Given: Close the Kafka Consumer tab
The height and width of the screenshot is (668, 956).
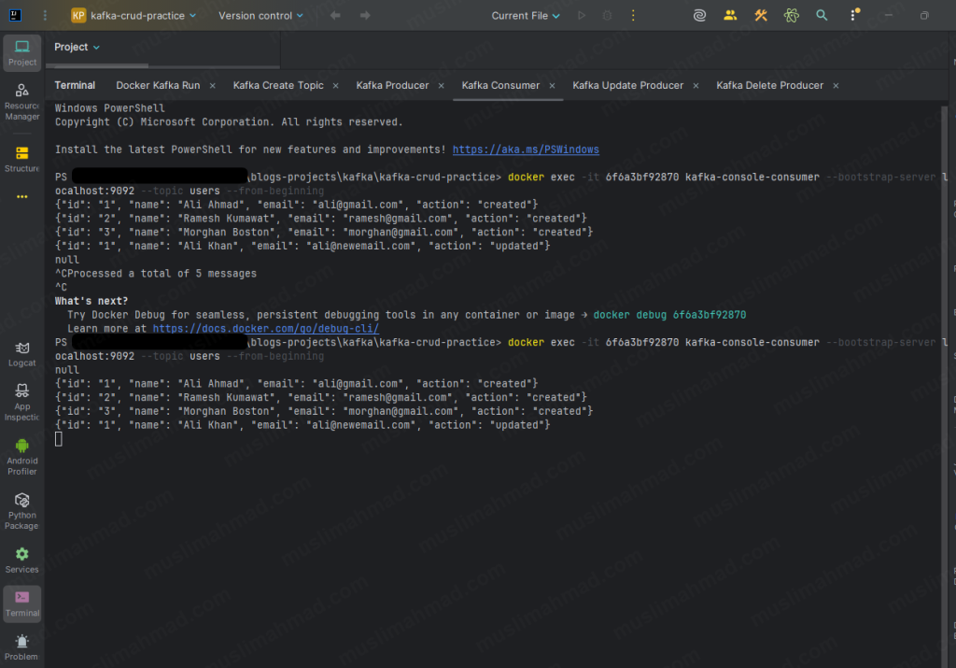Looking at the screenshot, I should (552, 86).
